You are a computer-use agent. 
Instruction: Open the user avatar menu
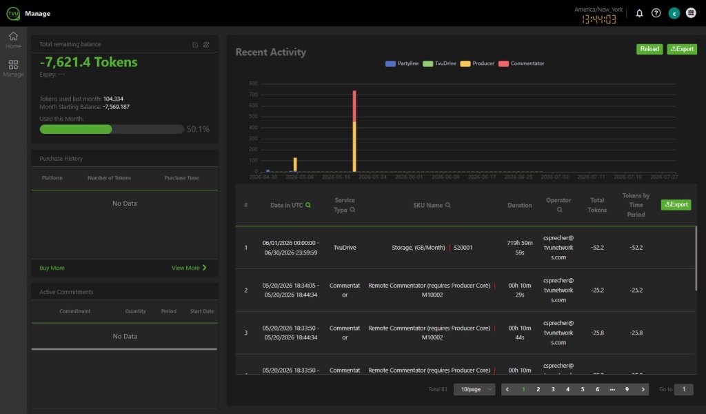[x=674, y=14]
